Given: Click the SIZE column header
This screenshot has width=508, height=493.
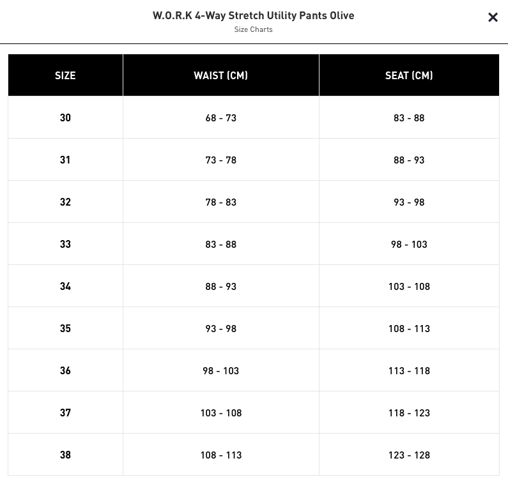Looking at the screenshot, I should 65,75.
